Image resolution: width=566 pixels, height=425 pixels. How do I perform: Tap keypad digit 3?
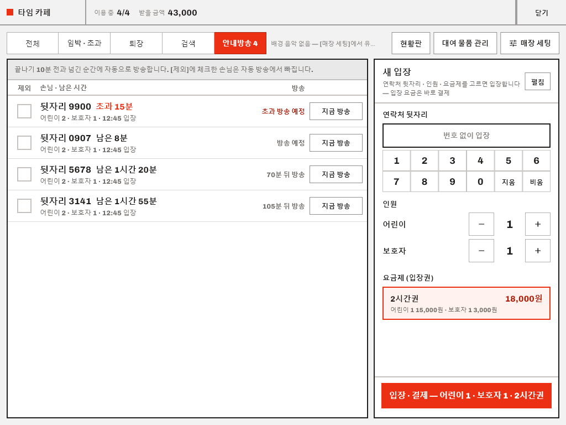click(x=452, y=161)
